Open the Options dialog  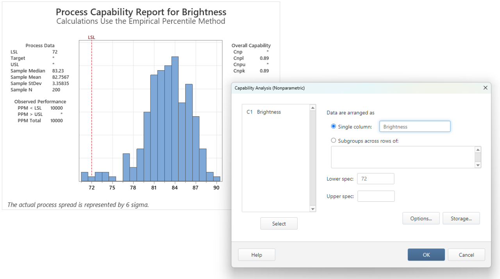(x=421, y=218)
